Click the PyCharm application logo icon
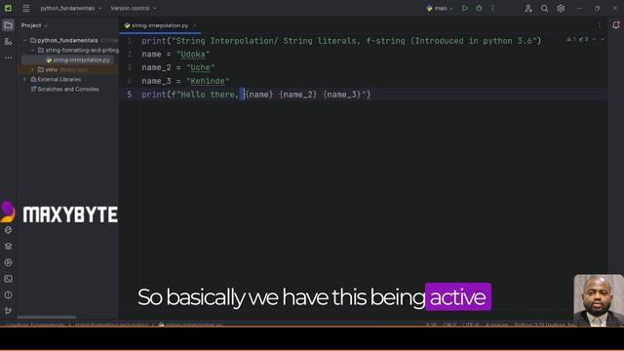This screenshot has width=624, height=351. (x=8, y=8)
